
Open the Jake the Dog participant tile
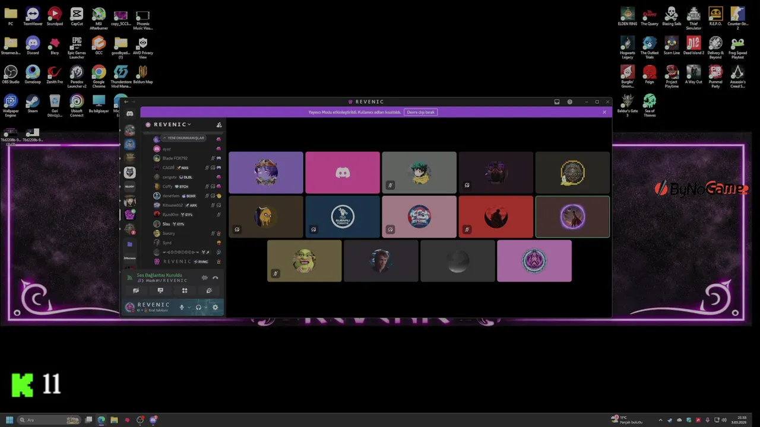(x=266, y=216)
